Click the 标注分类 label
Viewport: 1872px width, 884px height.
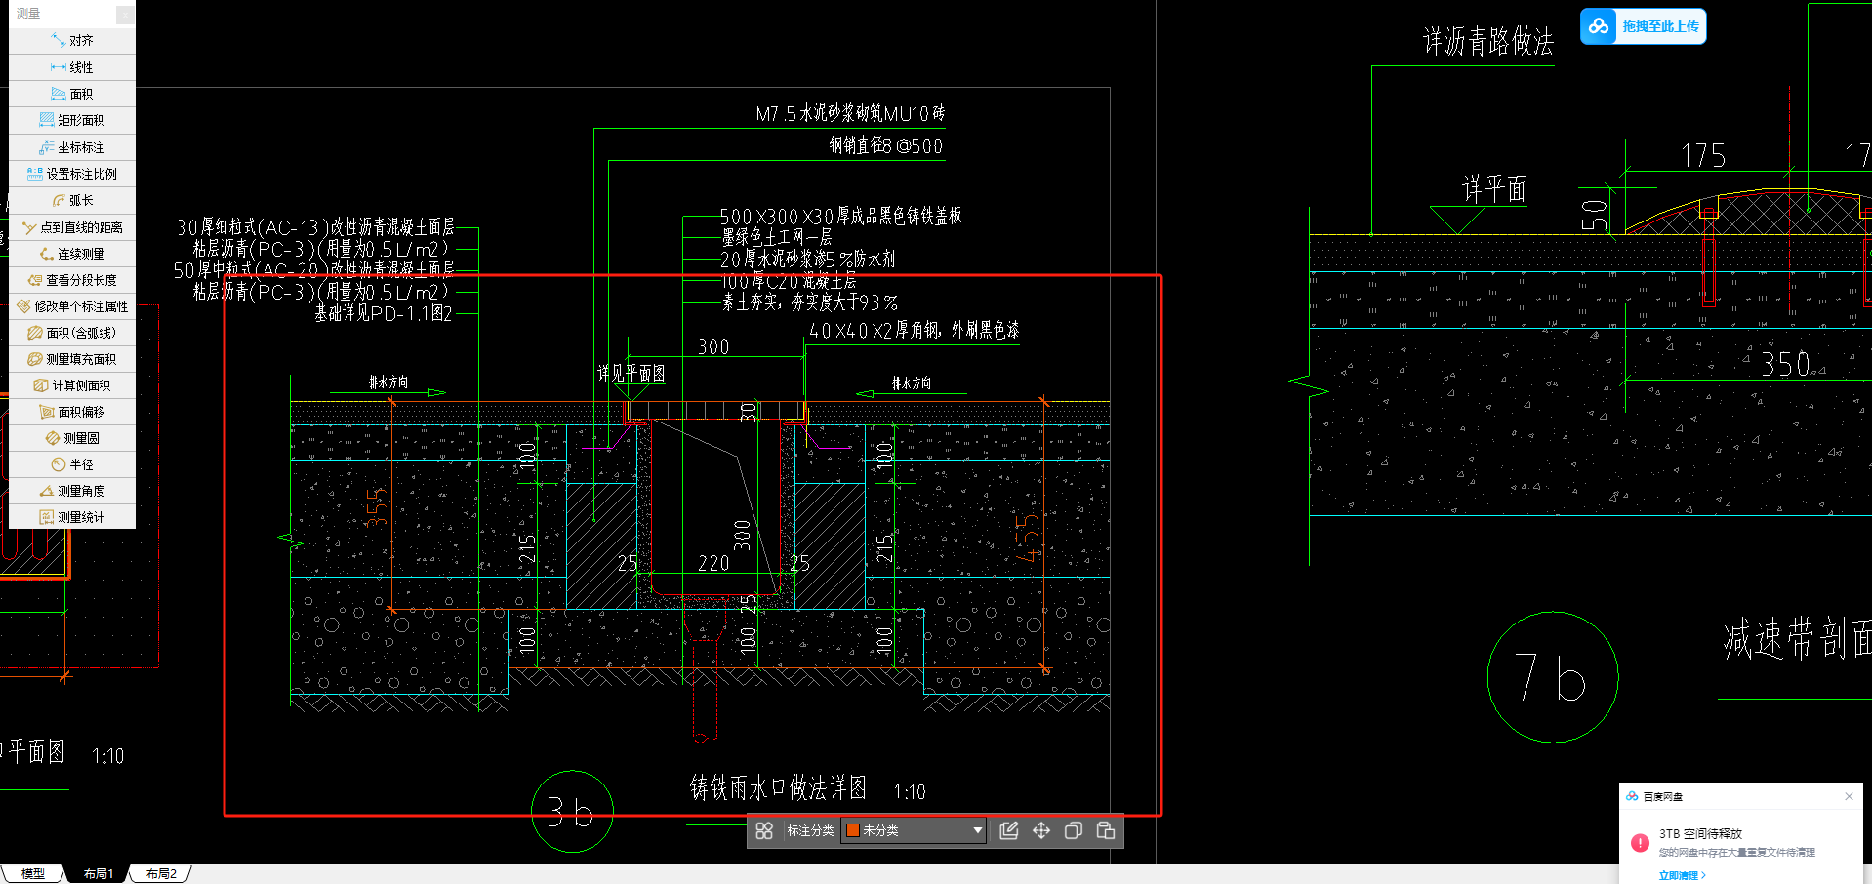click(810, 830)
